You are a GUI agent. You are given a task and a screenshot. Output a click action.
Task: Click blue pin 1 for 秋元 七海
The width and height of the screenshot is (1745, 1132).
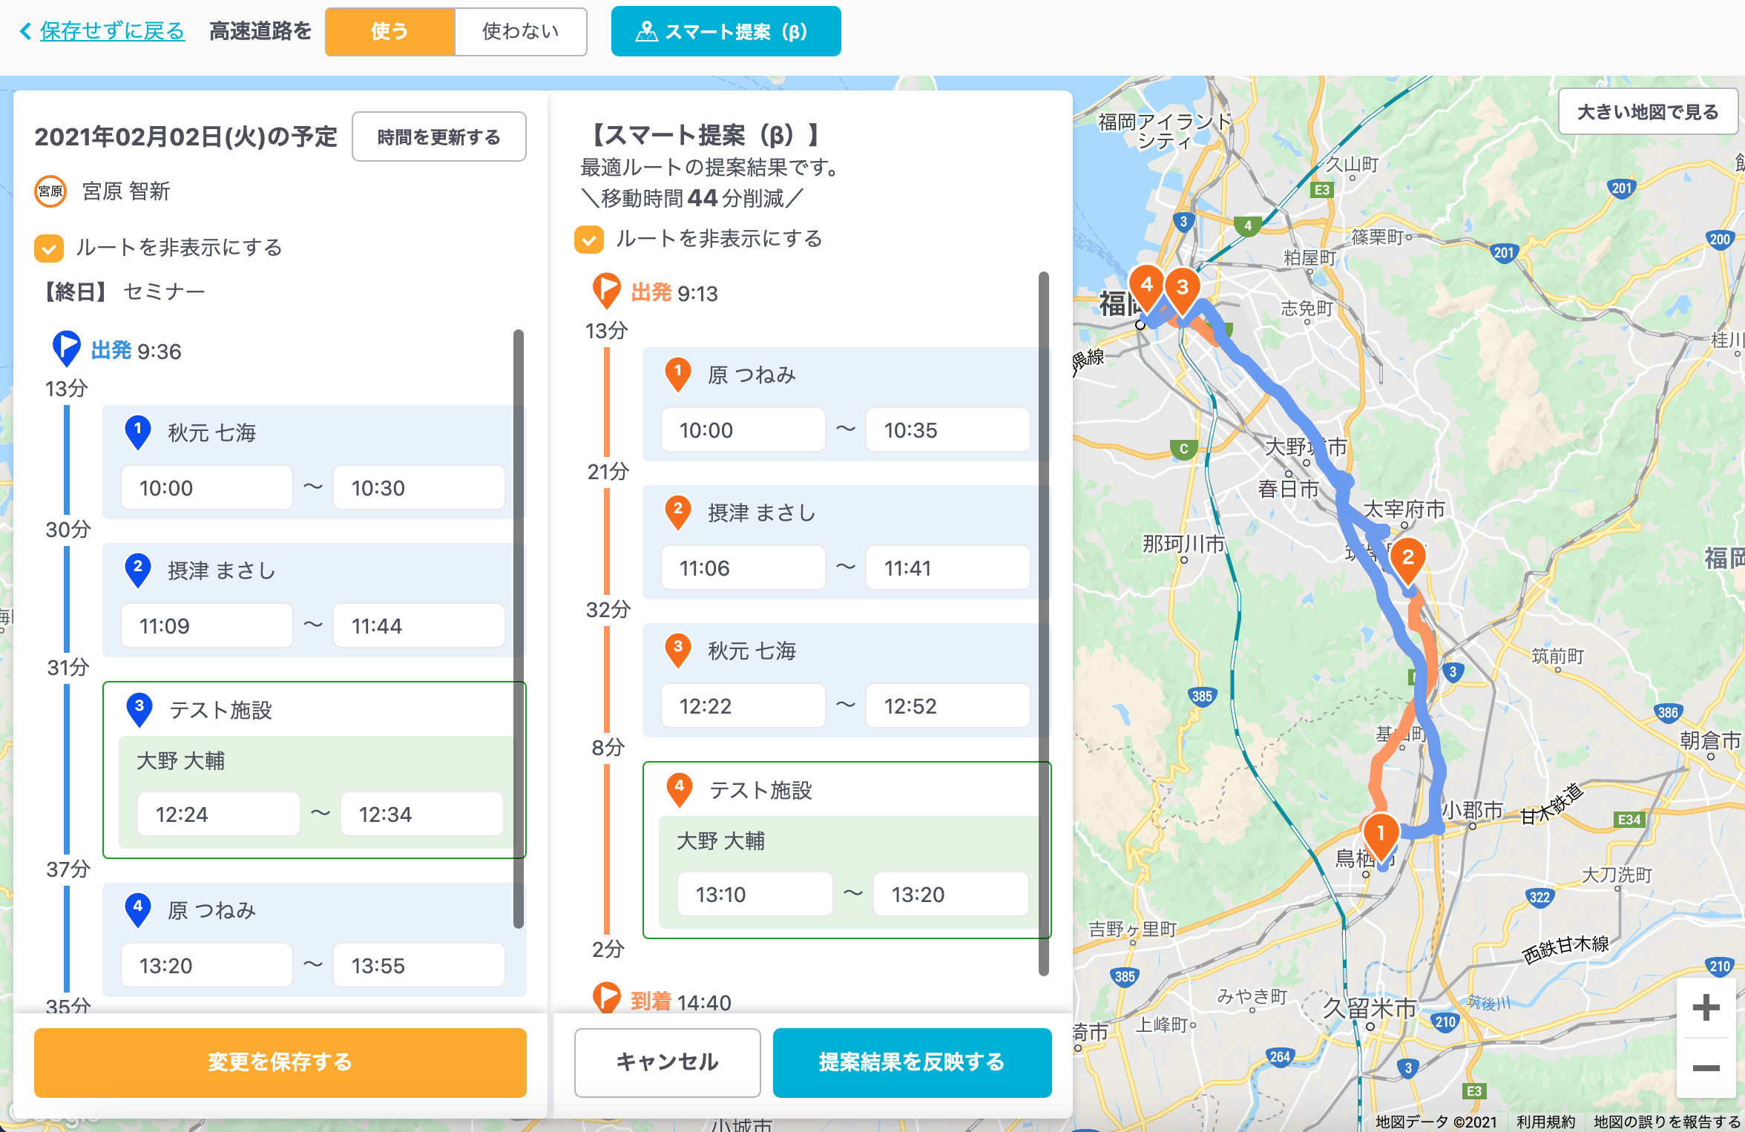click(138, 432)
